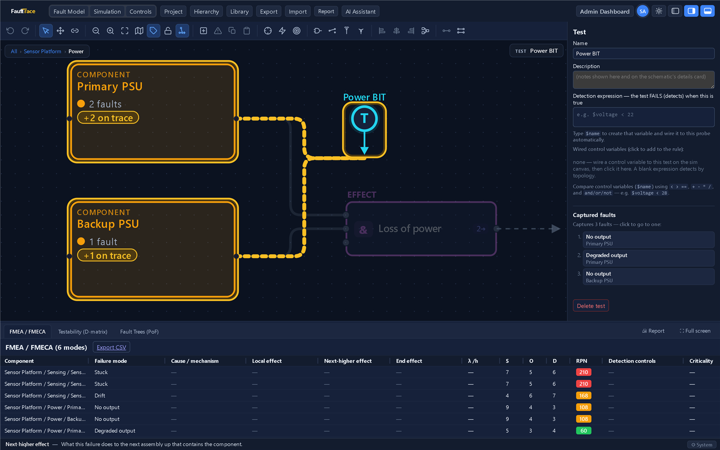Click the antenna probe icon
This screenshot has width=720, height=450.
click(x=346, y=31)
